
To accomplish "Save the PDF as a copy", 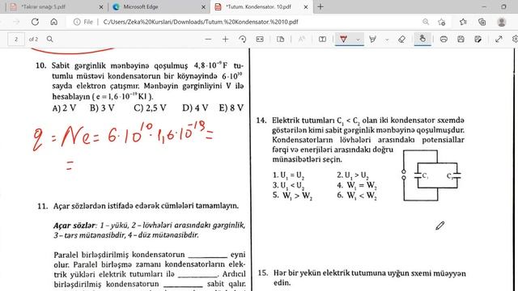I will click(x=478, y=40).
